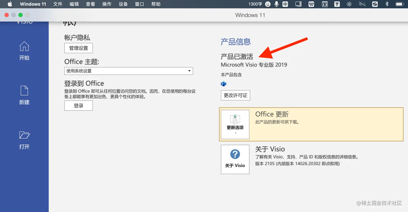The height and width of the screenshot is (212, 408).
Task: Click the microphone icon in menu bar
Action: (276, 4)
